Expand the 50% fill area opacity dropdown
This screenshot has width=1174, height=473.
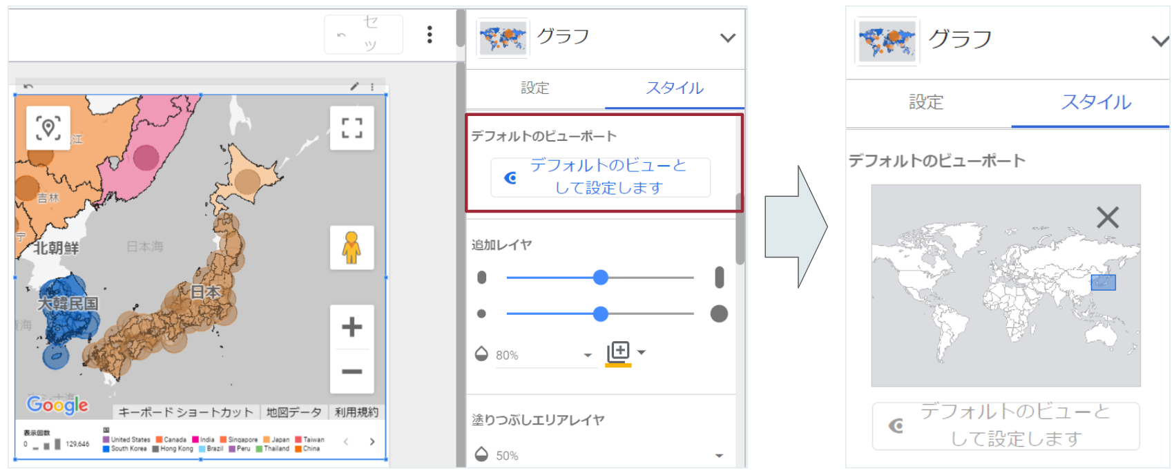click(719, 456)
